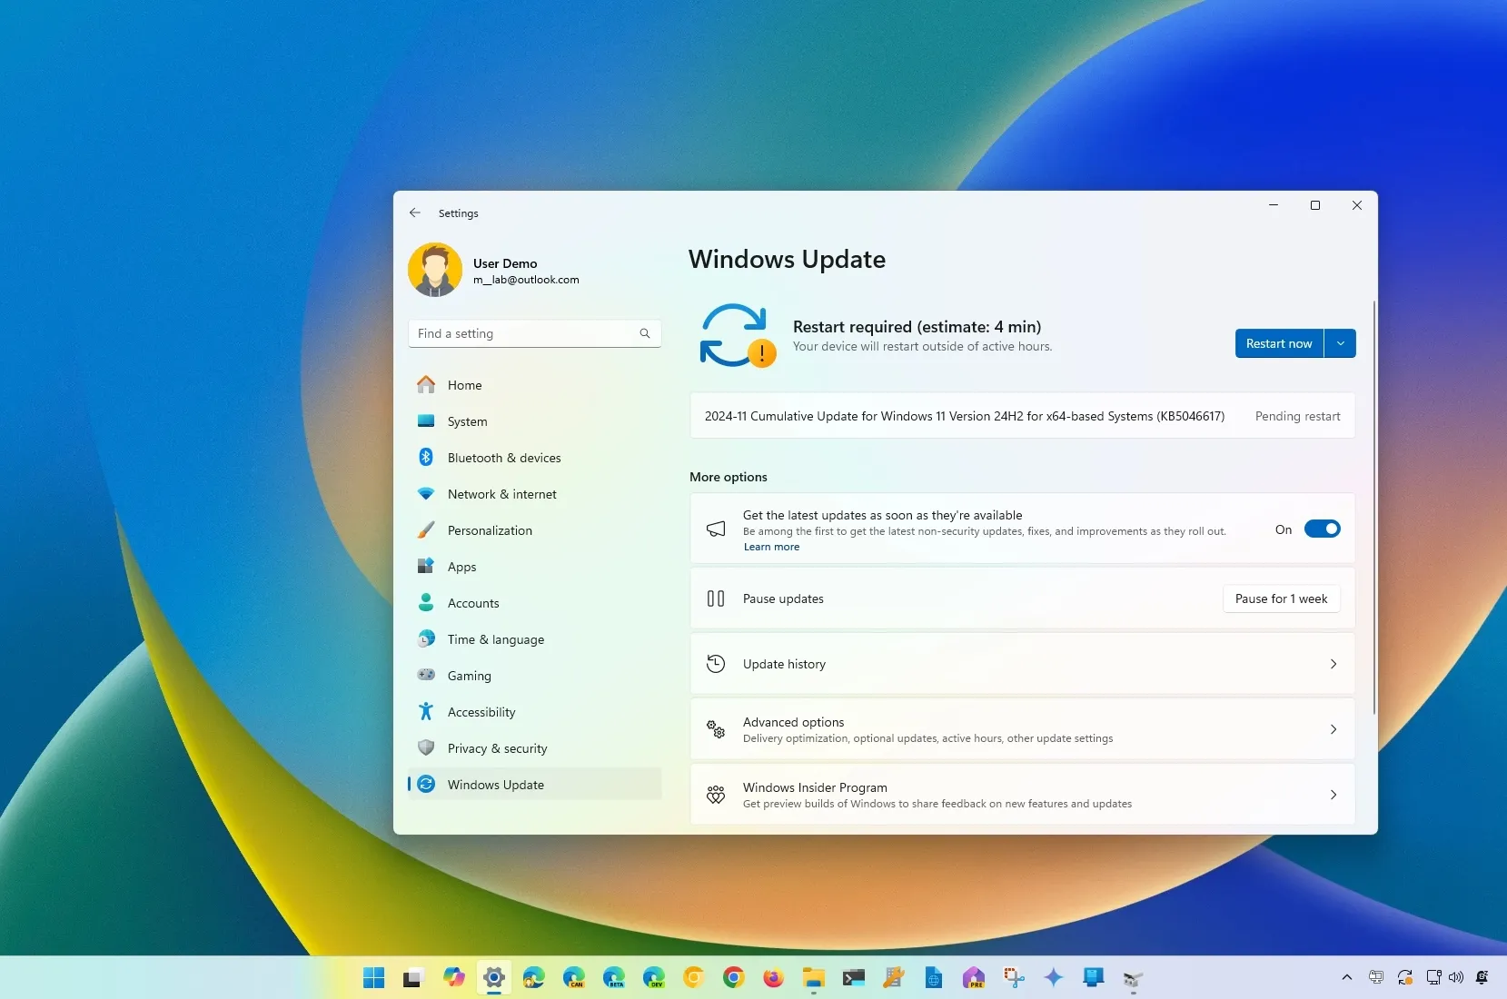Screen dimensions: 1507x999
Task: Click the Pause updates icon
Action: pos(716,598)
